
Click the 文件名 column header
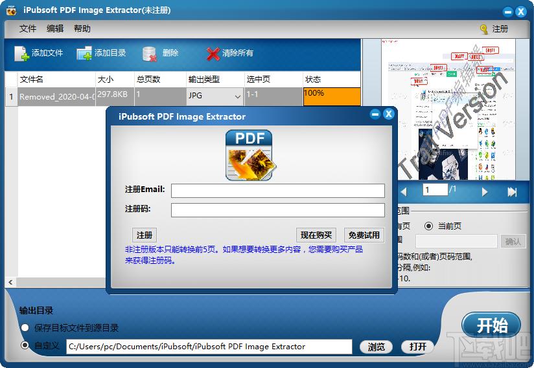click(x=56, y=80)
